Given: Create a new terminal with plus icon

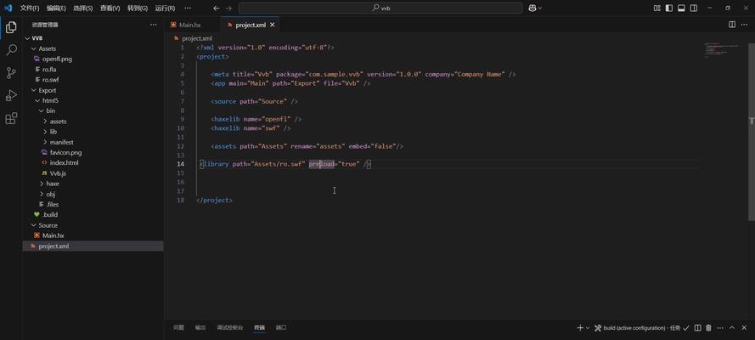Looking at the screenshot, I should coord(580,328).
